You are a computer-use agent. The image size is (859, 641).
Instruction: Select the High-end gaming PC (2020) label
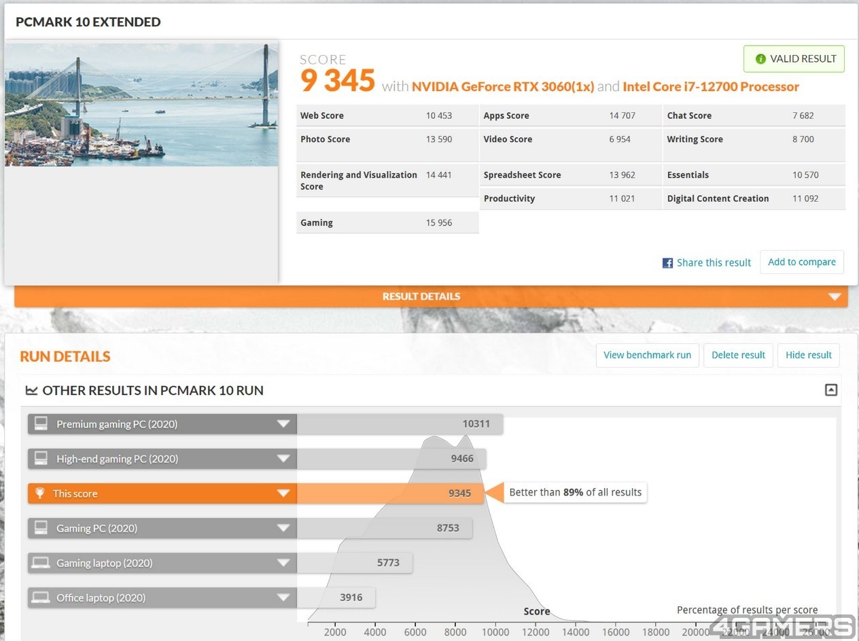pos(118,459)
